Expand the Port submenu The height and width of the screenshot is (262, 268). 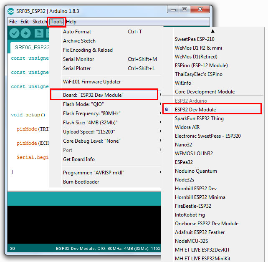point(105,150)
